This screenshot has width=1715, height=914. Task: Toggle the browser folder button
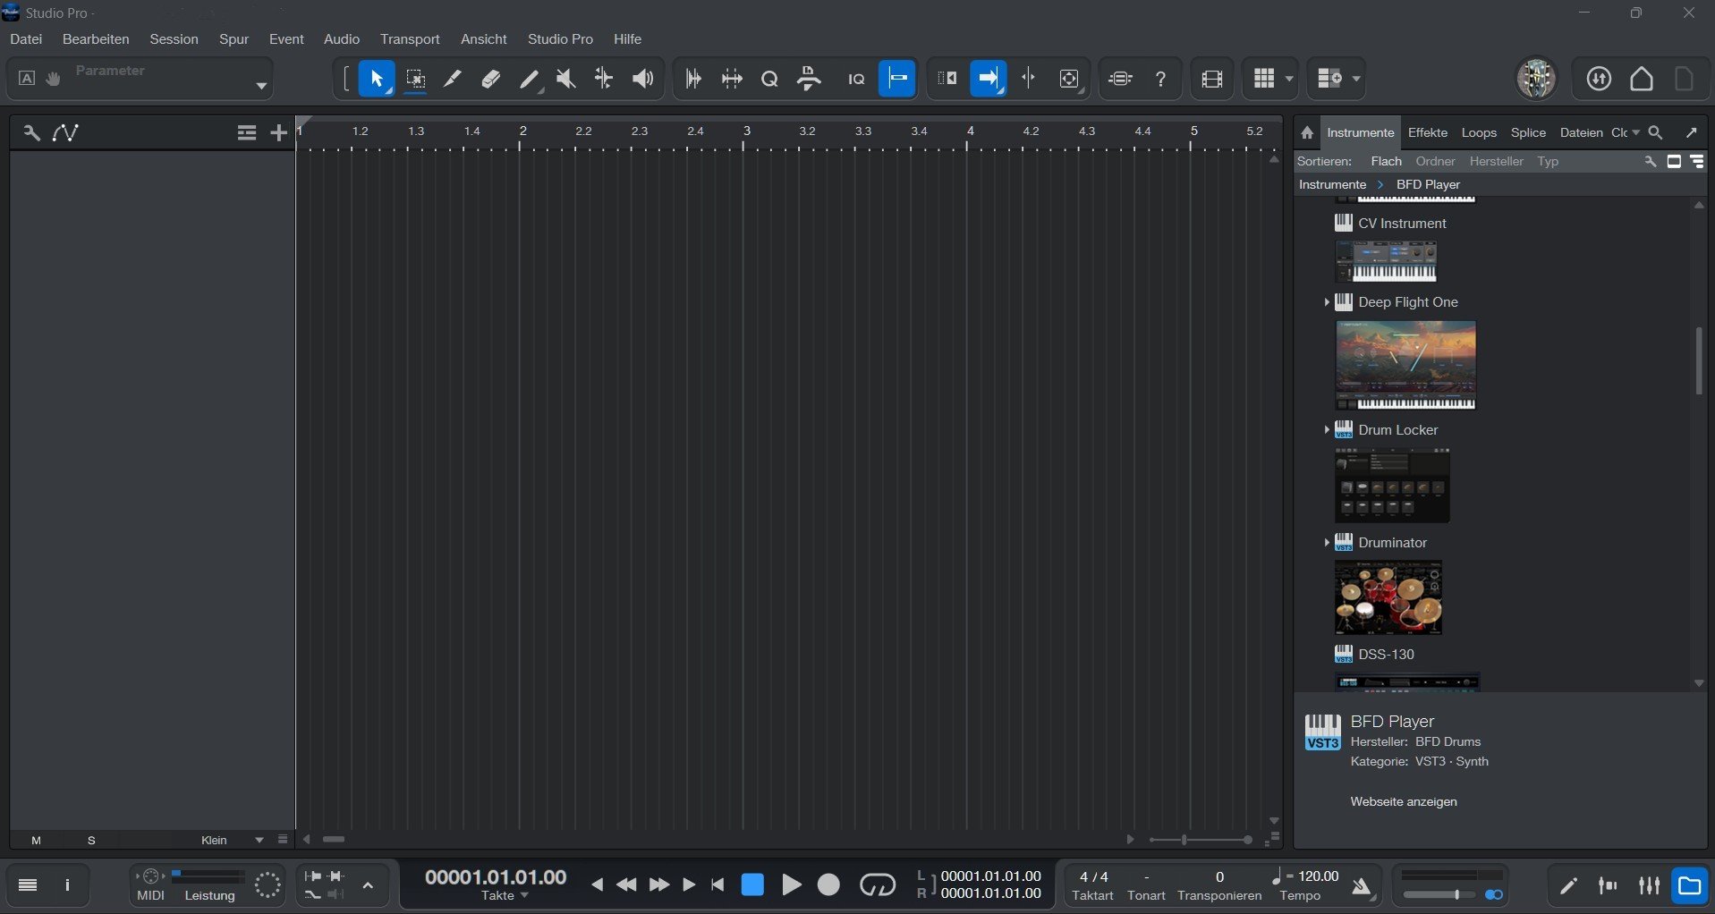pos(1690,885)
